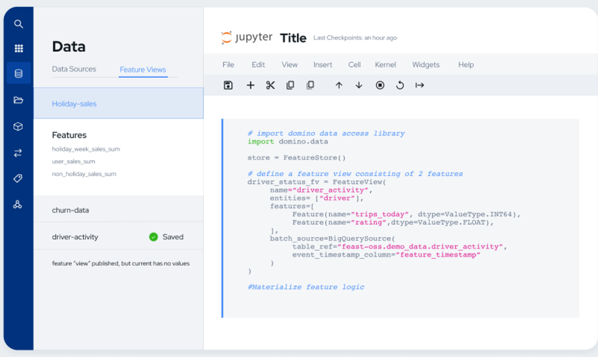Select the Feature Views tab
598x357 pixels.
tap(143, 69)
